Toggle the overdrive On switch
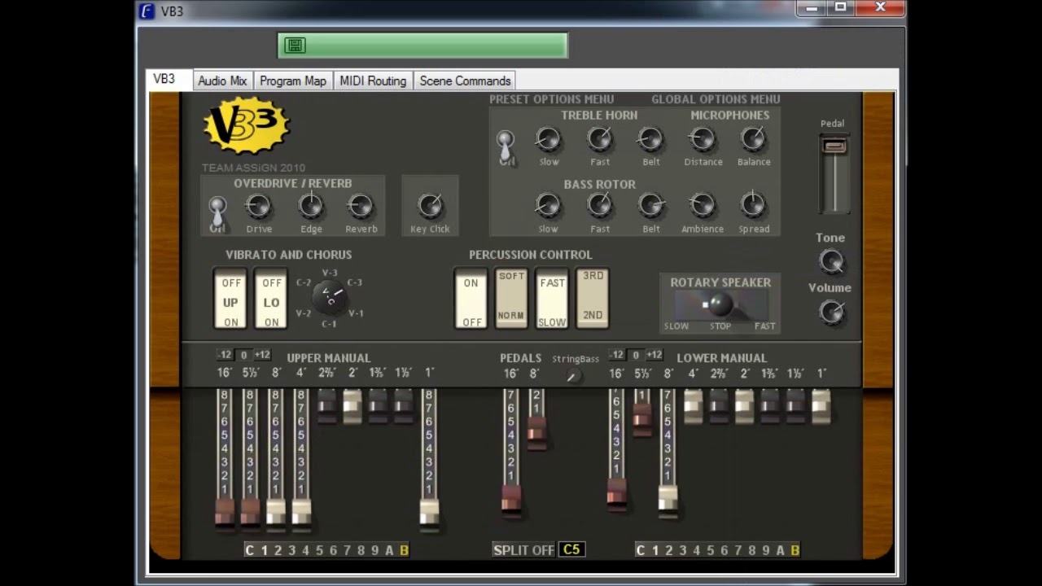This screenshot has height=586, width=1042. tap(217, 212)
